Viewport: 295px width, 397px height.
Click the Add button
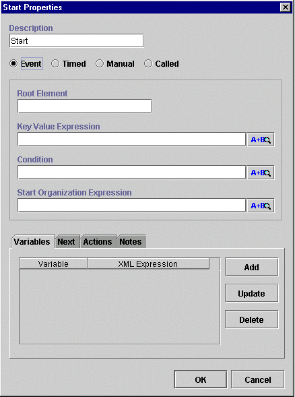(251, 267)
